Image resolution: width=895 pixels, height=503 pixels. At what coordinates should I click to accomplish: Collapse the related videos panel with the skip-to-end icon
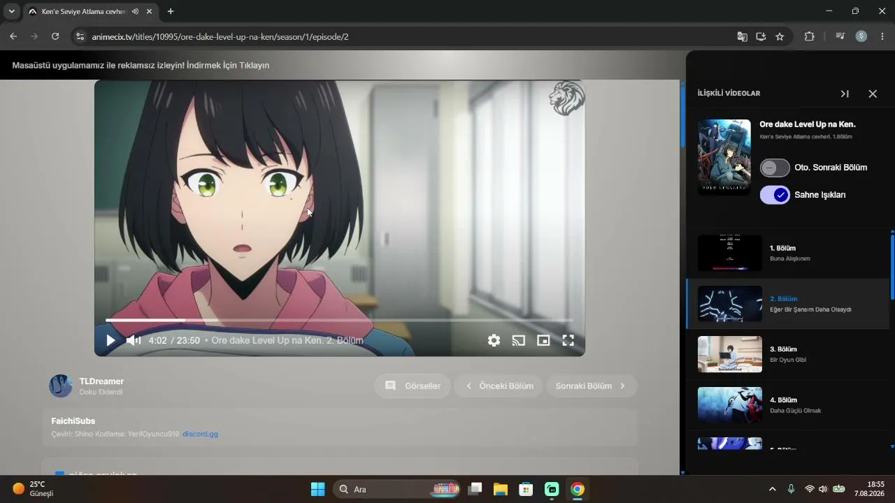pyautogui.click(x=845, y=94)
